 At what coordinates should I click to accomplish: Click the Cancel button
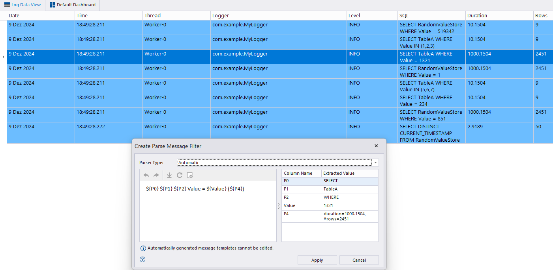point(359,260)
